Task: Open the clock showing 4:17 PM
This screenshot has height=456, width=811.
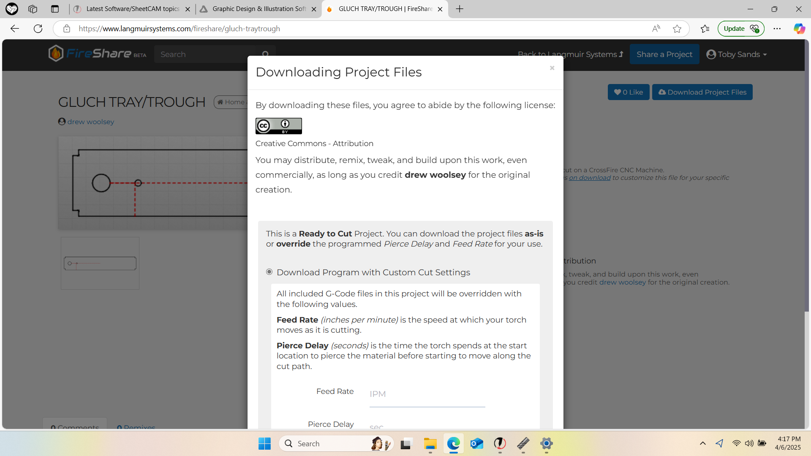Action: 788,443
